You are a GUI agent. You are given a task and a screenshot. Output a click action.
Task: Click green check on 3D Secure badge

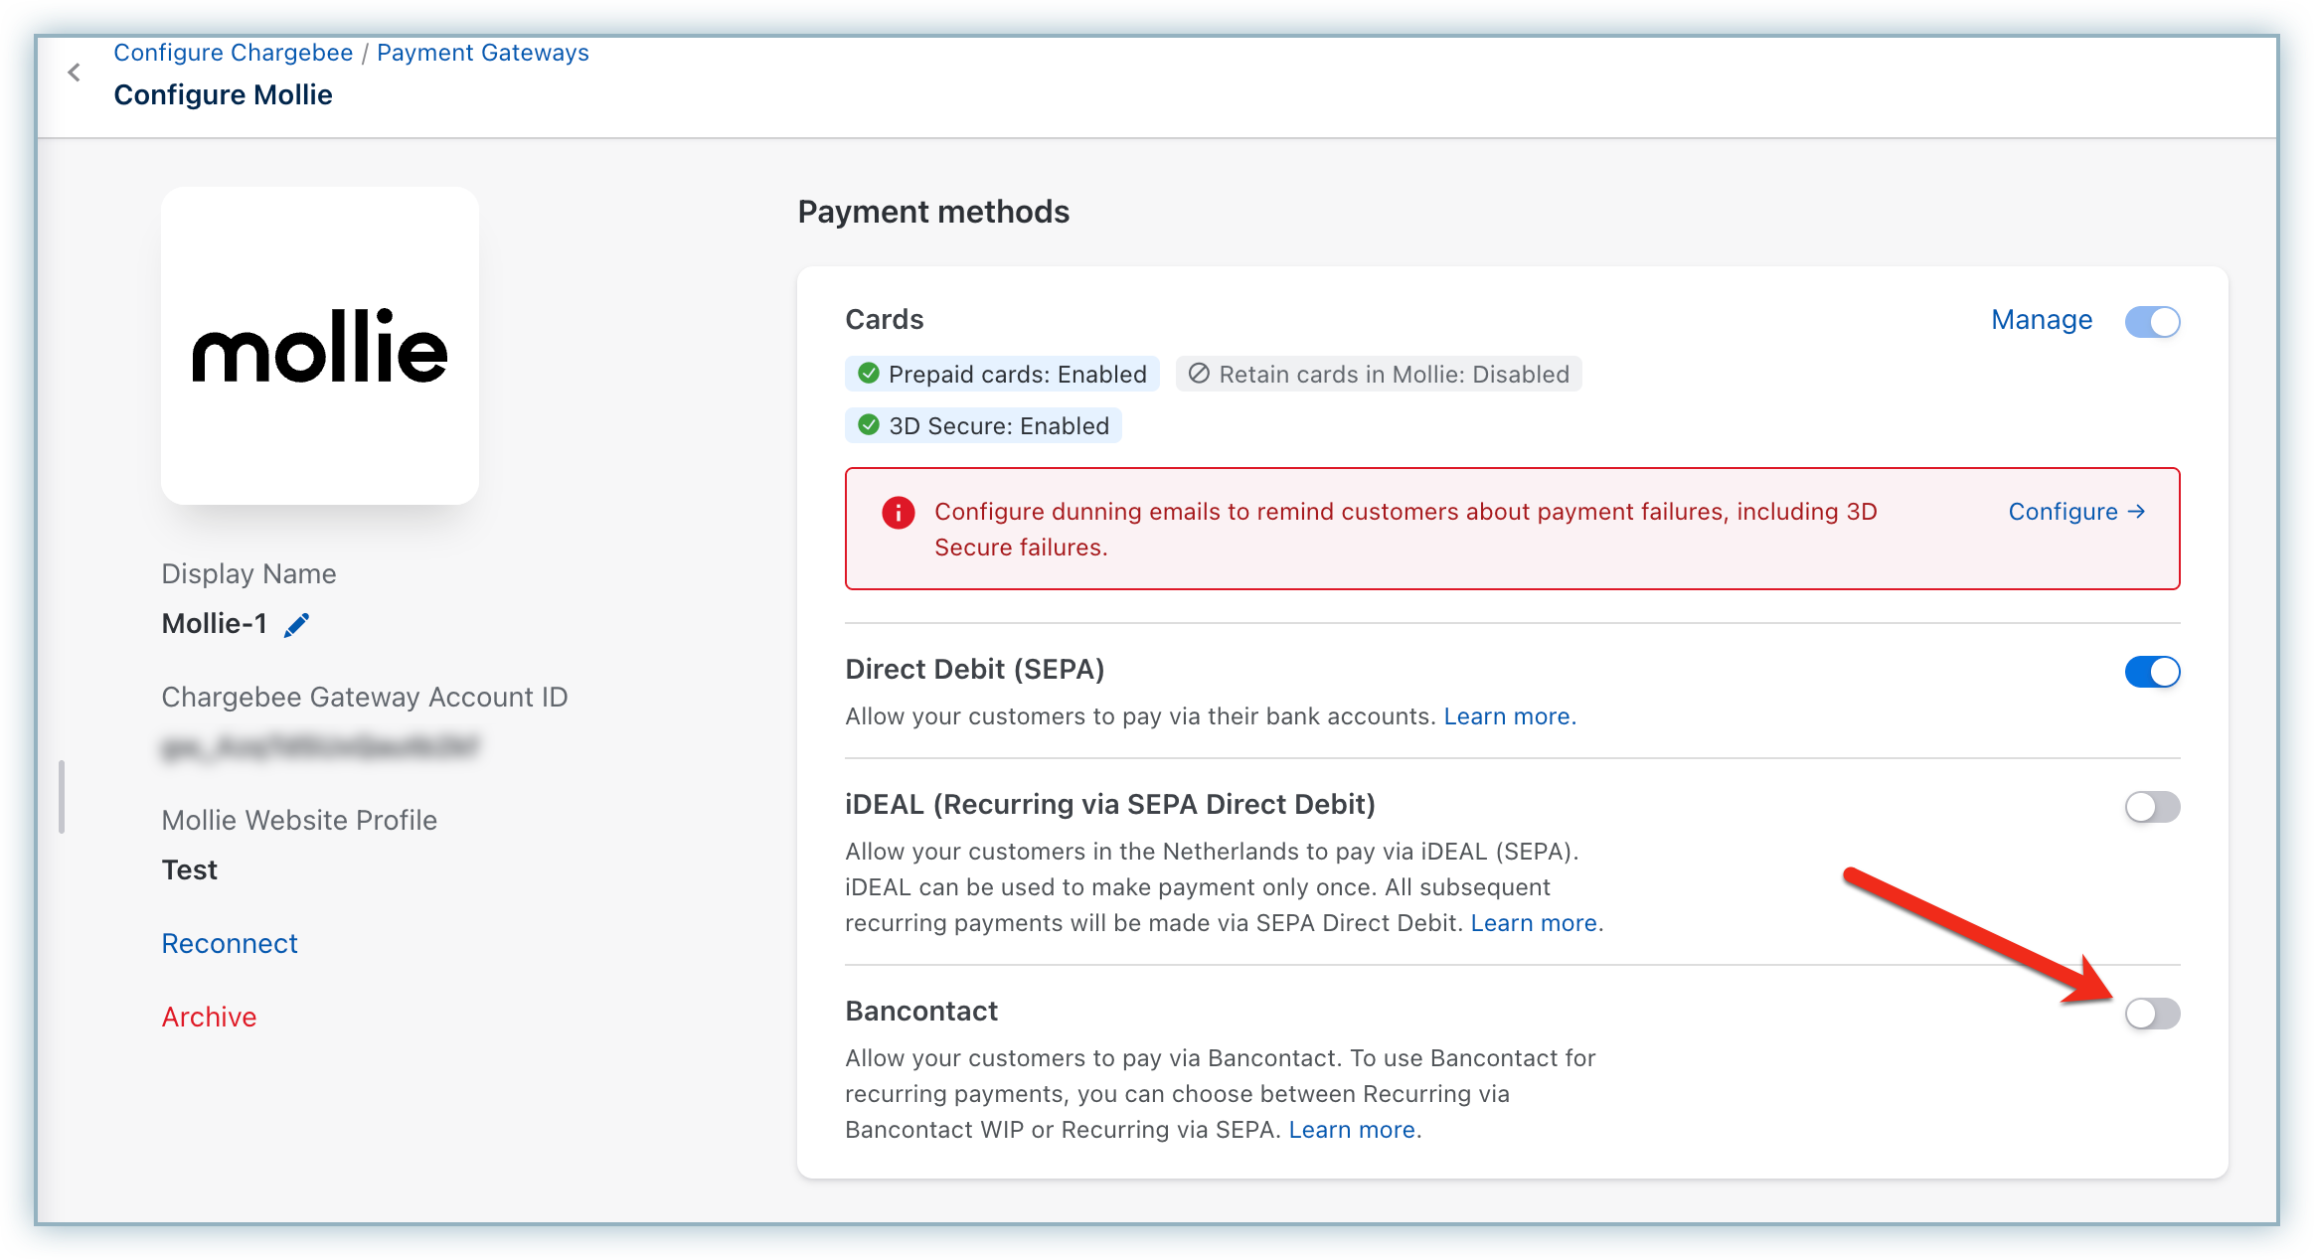pyautogui.click(x=869, y=425)
